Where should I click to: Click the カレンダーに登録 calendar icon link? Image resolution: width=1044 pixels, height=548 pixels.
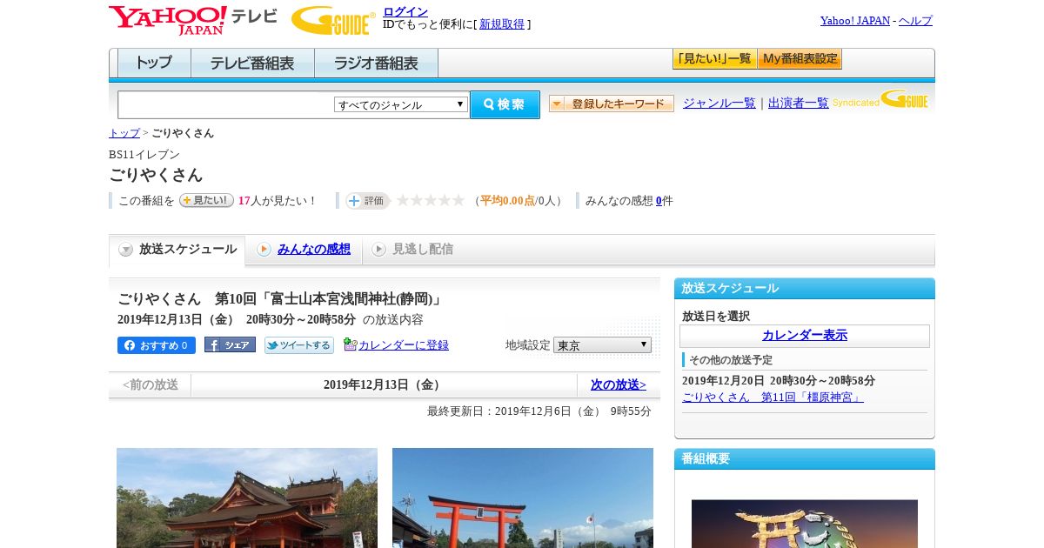tap(396, 344)
